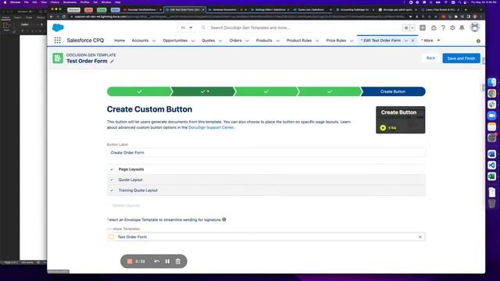Open the Finder icon in the Dock

coord(491,82)
